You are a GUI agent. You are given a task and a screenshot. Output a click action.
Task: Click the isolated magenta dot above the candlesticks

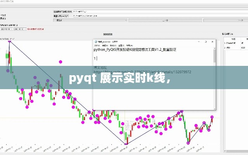tap(61, 61)
